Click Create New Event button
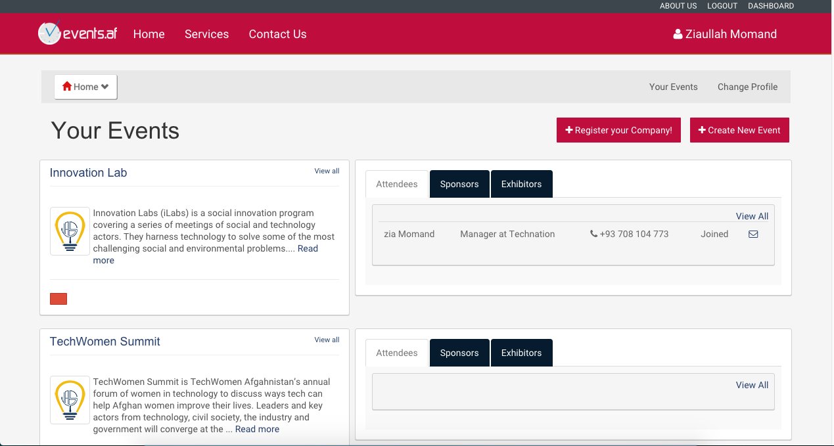Screen dimensions: 834x446 [x=739, y=130]
